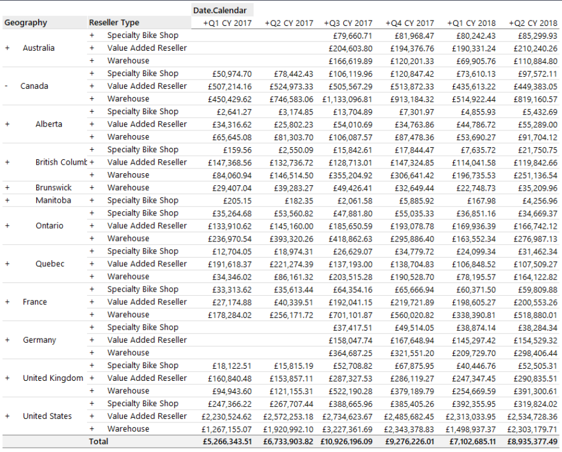This screenshot has height=452, width=562.
Task: Expand the Germany geography row
Action: pos(6,340)
